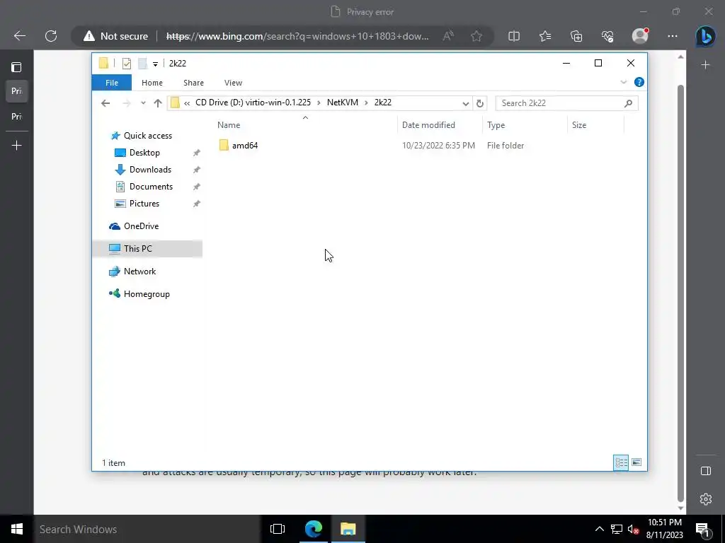Refresh the 2k22 folder view
Screen dimensions: 725x543
[x=480, y=103]
